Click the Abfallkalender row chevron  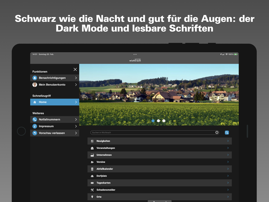pos(228,169)
